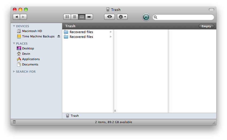This screenshot has height=140, width=227.
Task: Click the Time Machine Backups drive icon
Action: coord(19,36)
